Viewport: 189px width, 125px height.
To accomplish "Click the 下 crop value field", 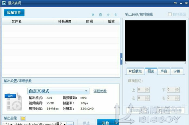I will coord(171,90).
